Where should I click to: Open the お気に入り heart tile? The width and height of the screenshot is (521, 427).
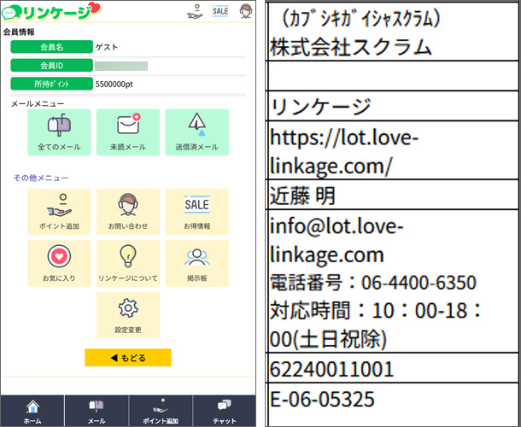point(59,264)
